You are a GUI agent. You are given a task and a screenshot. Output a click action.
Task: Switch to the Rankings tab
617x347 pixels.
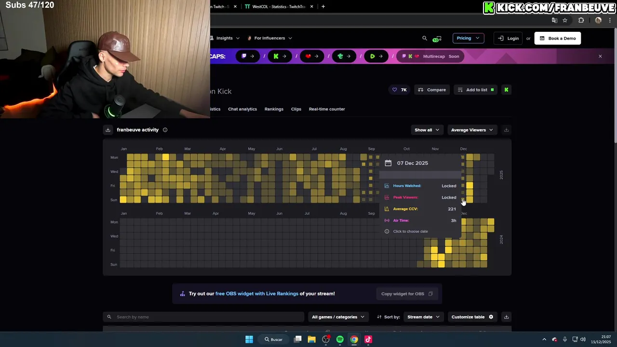tap(274, 109)
